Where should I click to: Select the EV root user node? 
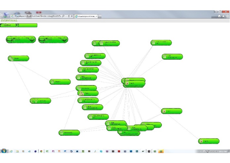pos(40,101)
